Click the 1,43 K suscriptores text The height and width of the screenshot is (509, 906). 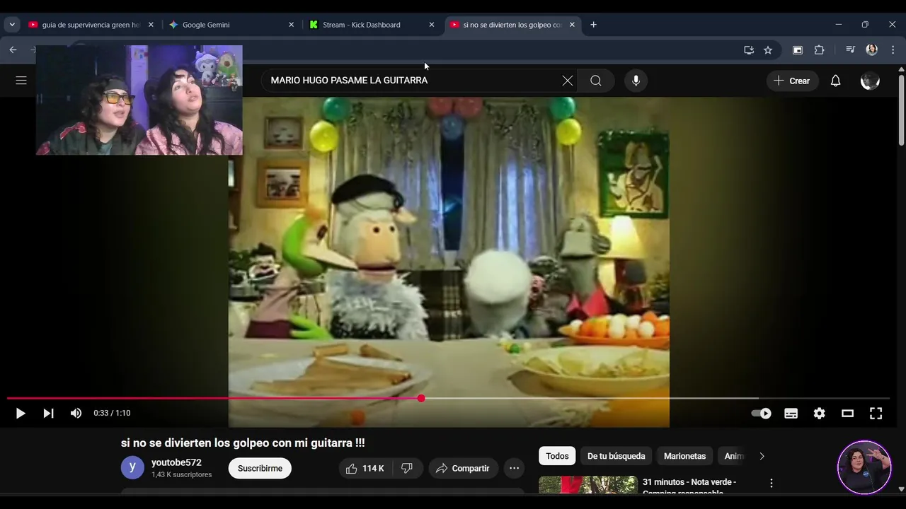click(181, 475)
